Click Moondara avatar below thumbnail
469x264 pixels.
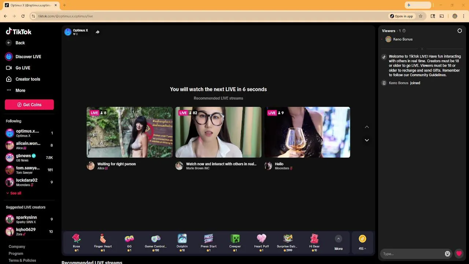click(268, 166)
